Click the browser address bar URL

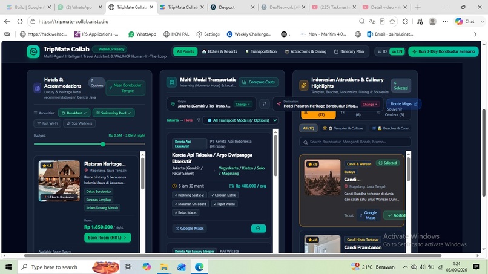73,21
